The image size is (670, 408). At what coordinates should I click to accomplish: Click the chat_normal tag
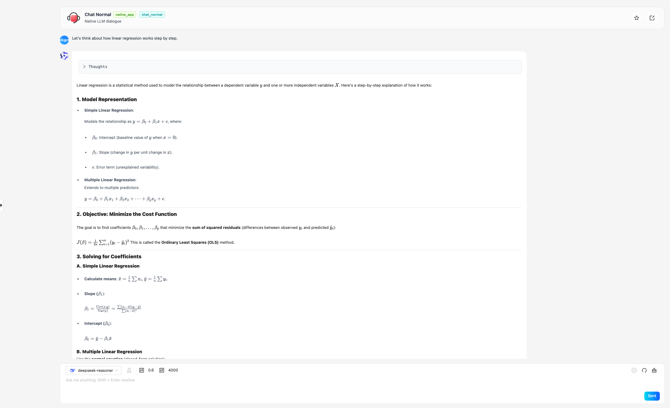pos(152,15)
